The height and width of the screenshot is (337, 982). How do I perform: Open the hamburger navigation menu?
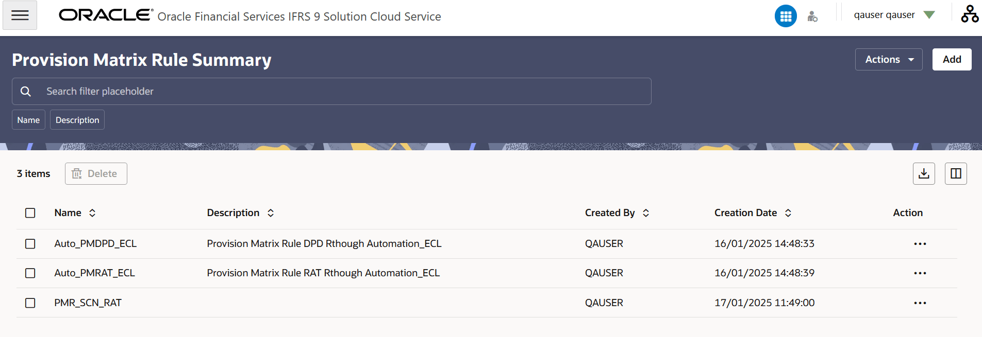tap(20, 15)
